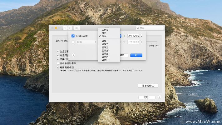Screen dimensions: 222x125
Task: Click the help button in the schedule sheet
Action: tap(73, 55)
